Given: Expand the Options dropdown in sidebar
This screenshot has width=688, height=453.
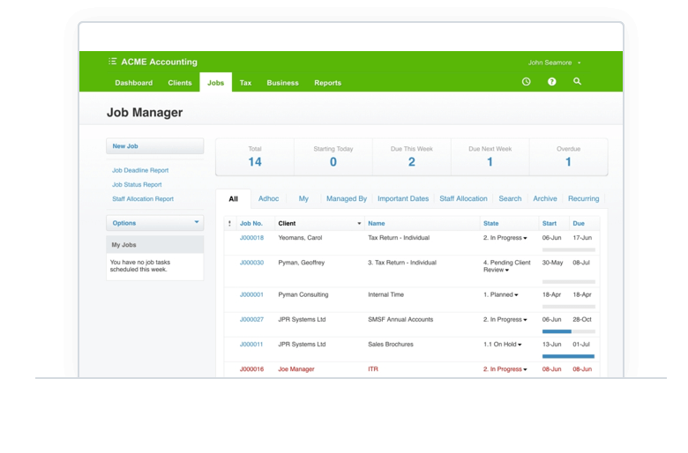Looking at the screenshot, I should point(155,223).
